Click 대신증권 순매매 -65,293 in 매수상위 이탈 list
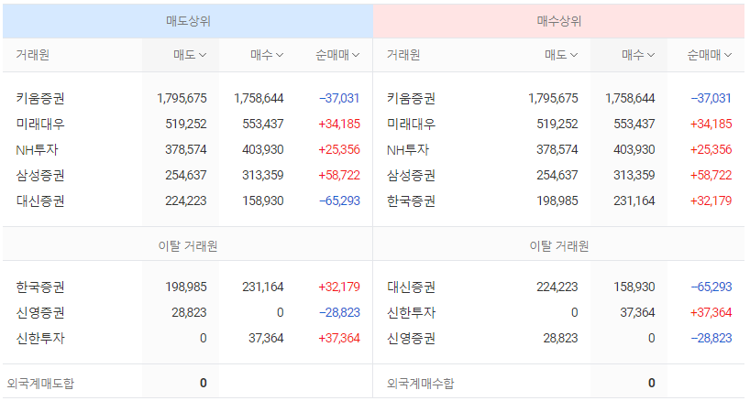 tap(711, 287)
